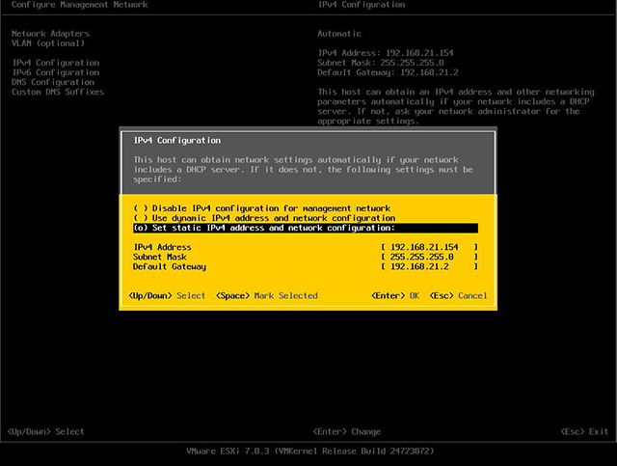Image resolution: width=617 pixels, height=466 pixels.
Task: Open DNS Configuration menu item
Action: point(53,82)
